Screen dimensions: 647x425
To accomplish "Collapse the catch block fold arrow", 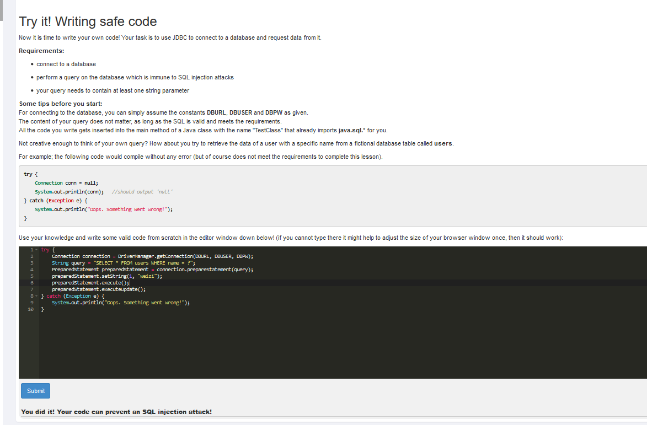I will pos(36,296).
